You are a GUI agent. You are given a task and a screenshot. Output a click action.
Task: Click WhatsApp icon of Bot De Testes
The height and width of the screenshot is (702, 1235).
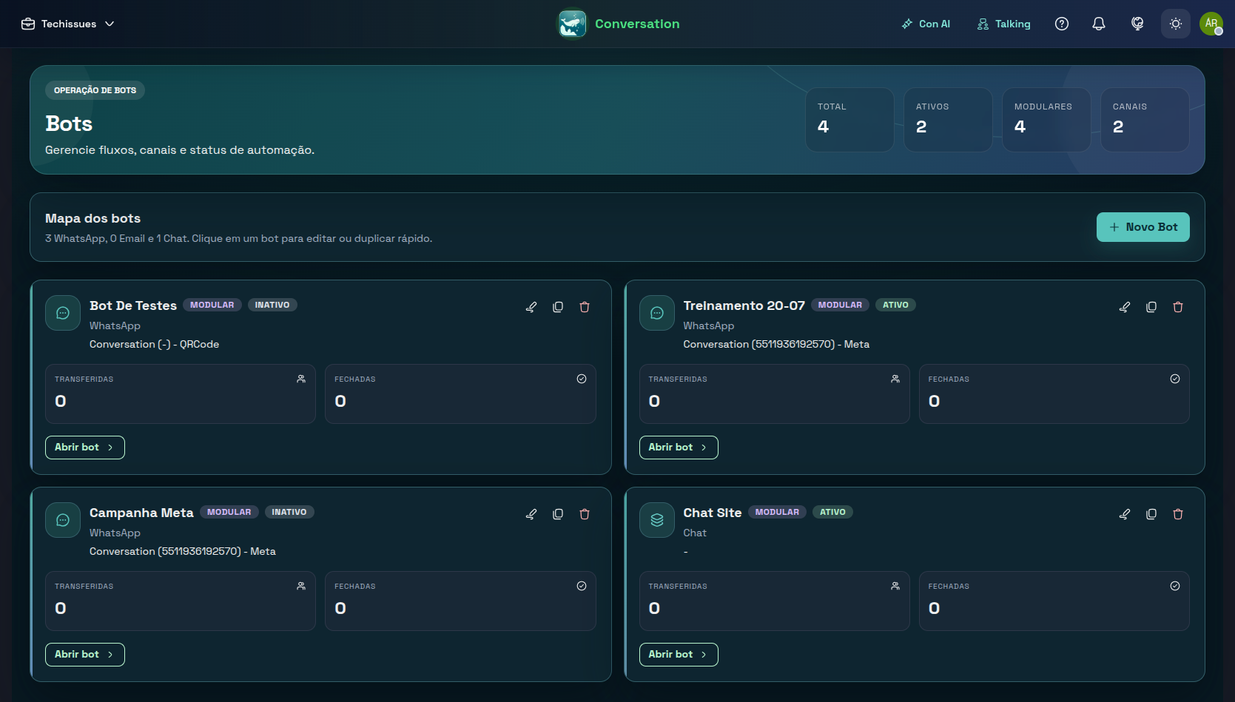(x=63, y=313)
